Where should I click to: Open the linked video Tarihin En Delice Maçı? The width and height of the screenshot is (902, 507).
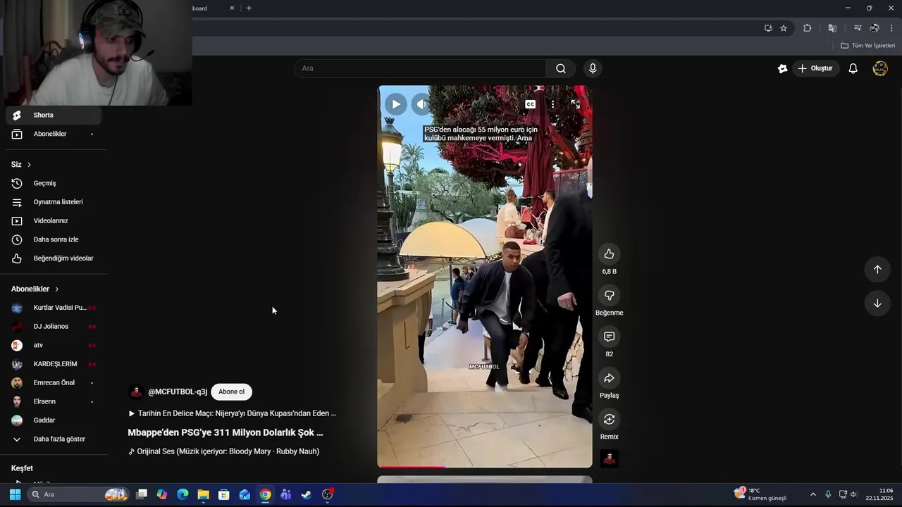coord(232,413)
